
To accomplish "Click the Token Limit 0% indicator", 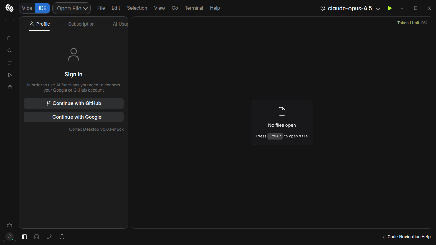I will 412,23.
